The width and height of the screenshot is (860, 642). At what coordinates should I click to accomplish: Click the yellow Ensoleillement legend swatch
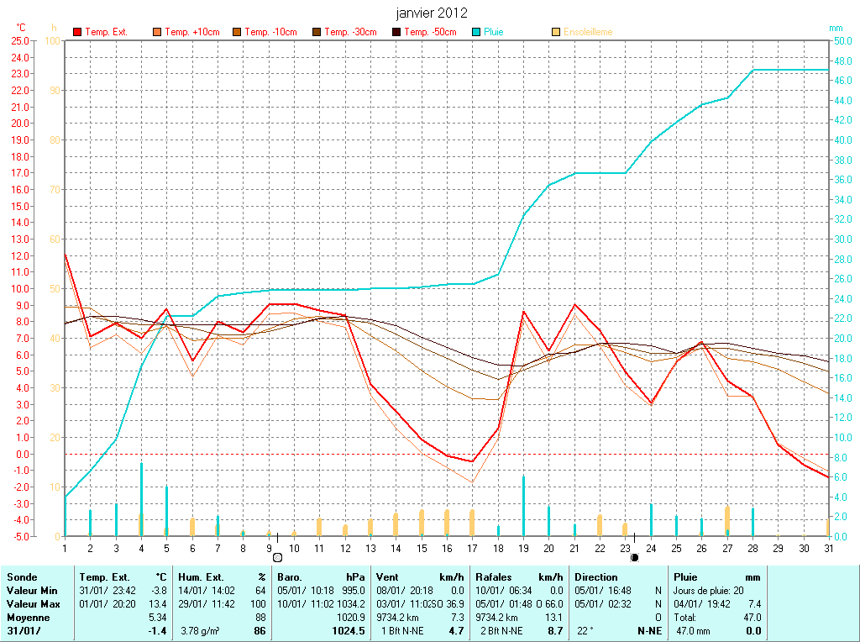point(556,32)
